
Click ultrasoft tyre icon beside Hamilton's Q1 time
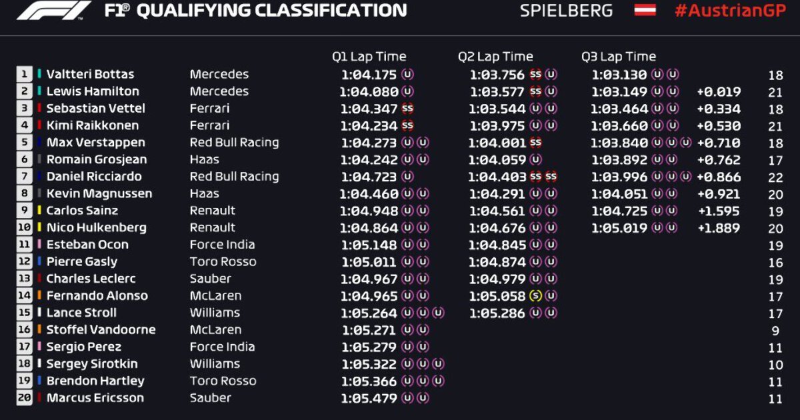[x=407, y=91]
